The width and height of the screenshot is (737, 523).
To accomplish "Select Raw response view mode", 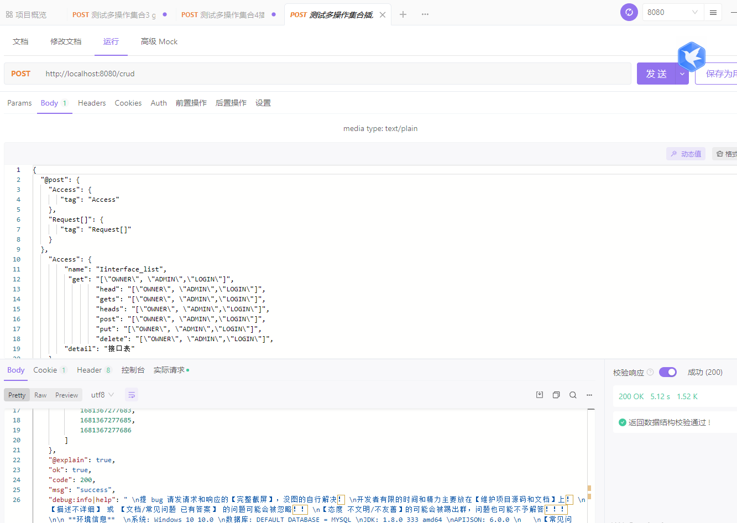I will [x=40, y=395].
